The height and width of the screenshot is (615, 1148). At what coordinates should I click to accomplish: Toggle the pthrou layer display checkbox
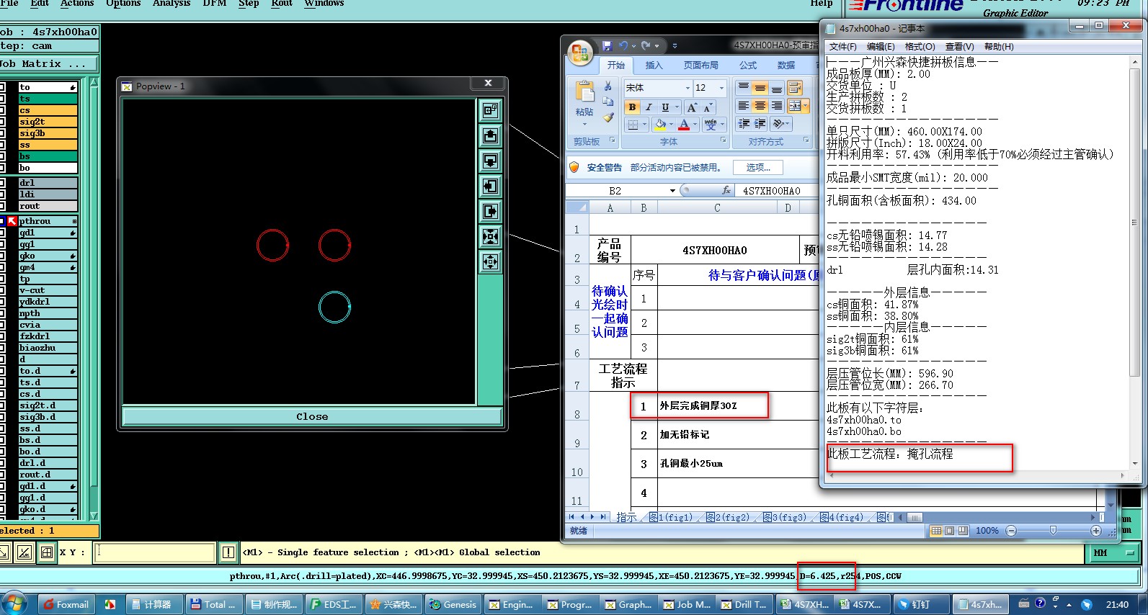3,221
